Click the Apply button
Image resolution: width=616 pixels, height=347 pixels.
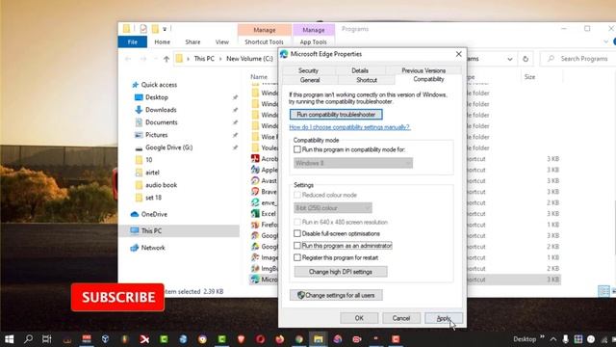pos(443,318)
